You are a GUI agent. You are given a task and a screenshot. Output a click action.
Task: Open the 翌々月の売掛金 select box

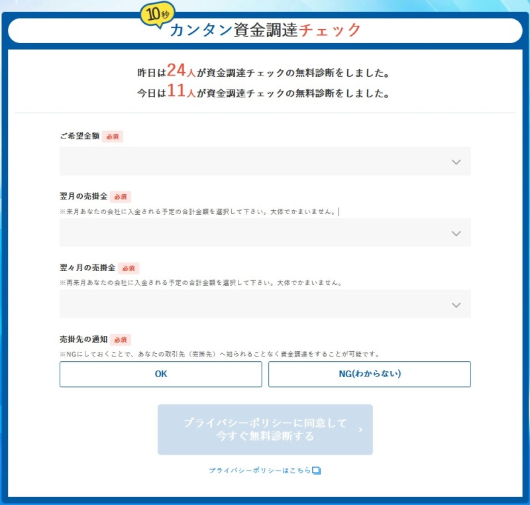265,304
